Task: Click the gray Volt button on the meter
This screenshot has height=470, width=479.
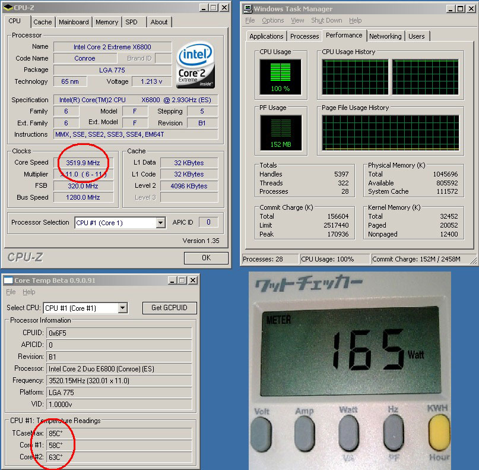Action: pyautogui.click(x=261, y=435)
